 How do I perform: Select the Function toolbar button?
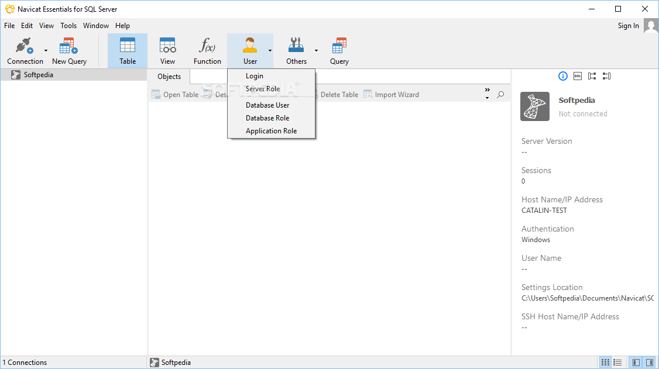coord(207,51)
